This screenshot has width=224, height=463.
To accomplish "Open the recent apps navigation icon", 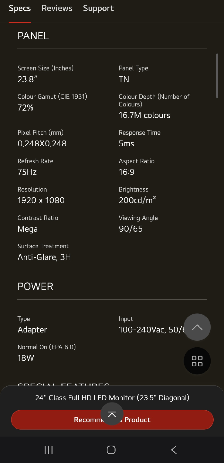I will pos(48,450).
